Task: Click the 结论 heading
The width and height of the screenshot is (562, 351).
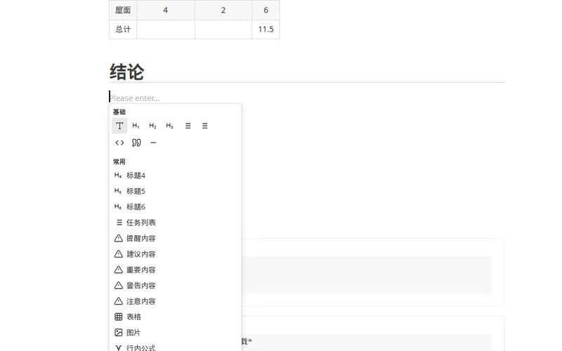Action: 127,72
